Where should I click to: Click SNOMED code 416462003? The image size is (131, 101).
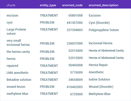(x=75, y=87)
